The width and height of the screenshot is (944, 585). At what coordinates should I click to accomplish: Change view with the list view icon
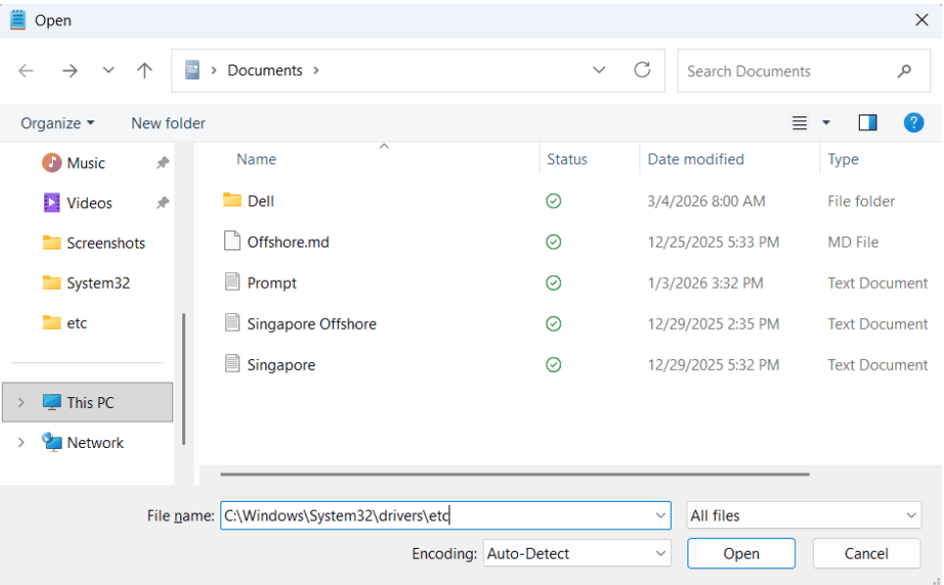[x=799, y=123]
